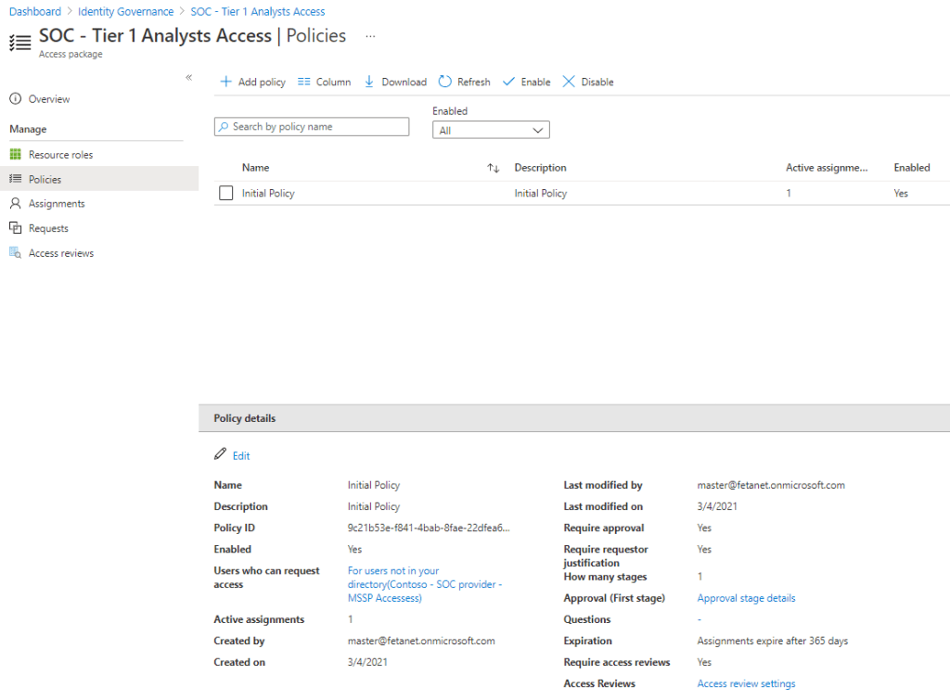Click the Download arrow icon

(369, 82)
